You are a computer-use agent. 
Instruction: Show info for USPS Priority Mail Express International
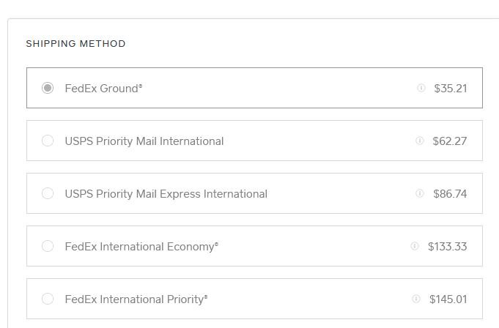pos(419,193)
